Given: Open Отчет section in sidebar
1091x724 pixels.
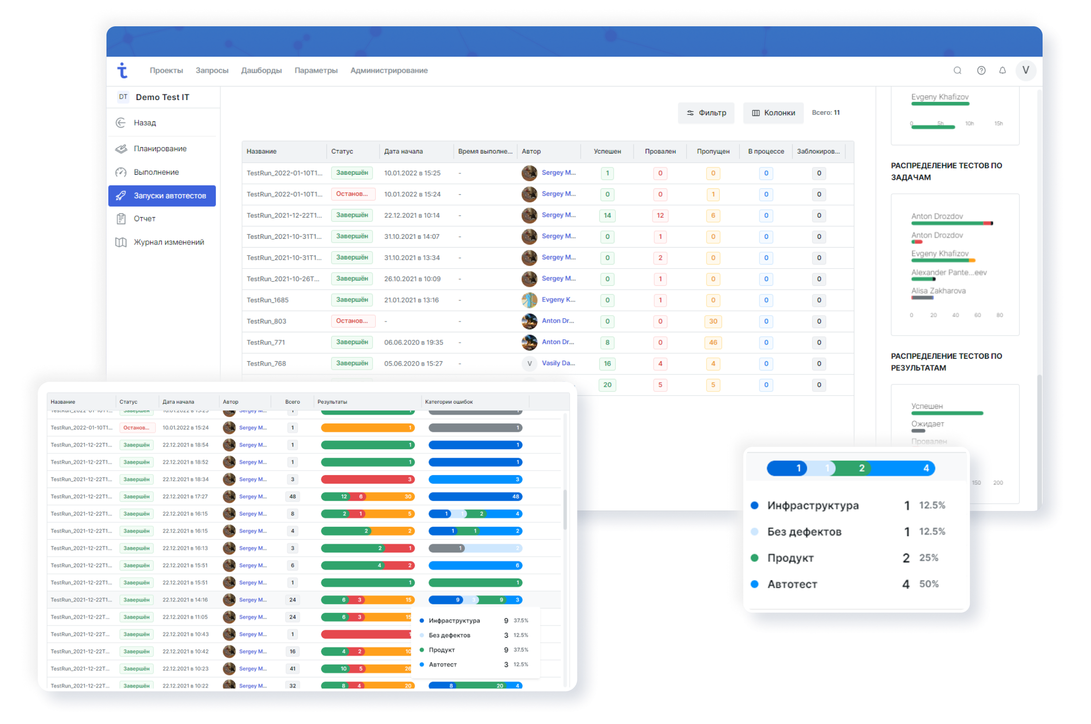Looking at the screenshot, I should click(x=144, y=219).
